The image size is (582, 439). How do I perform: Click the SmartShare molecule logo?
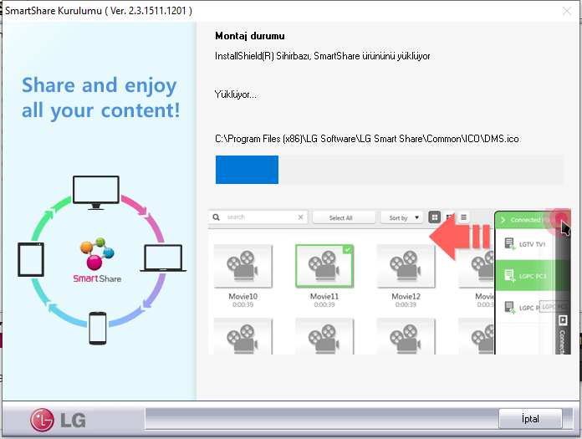(97, 260)
